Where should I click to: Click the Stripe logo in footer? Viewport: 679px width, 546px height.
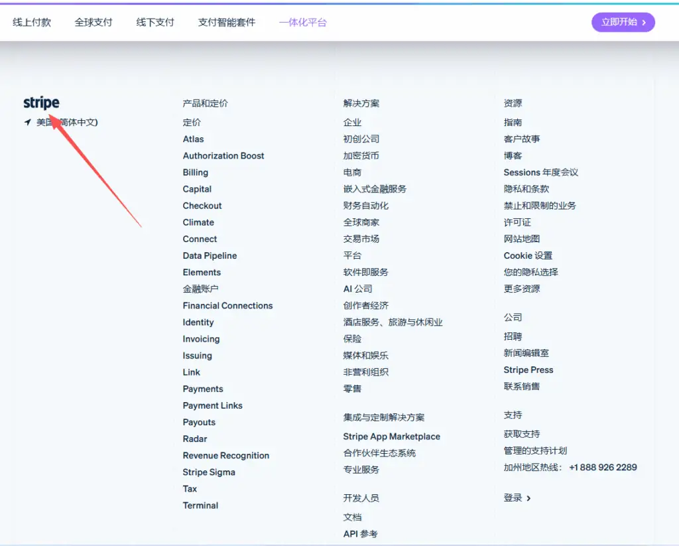[x=41, y=103]
